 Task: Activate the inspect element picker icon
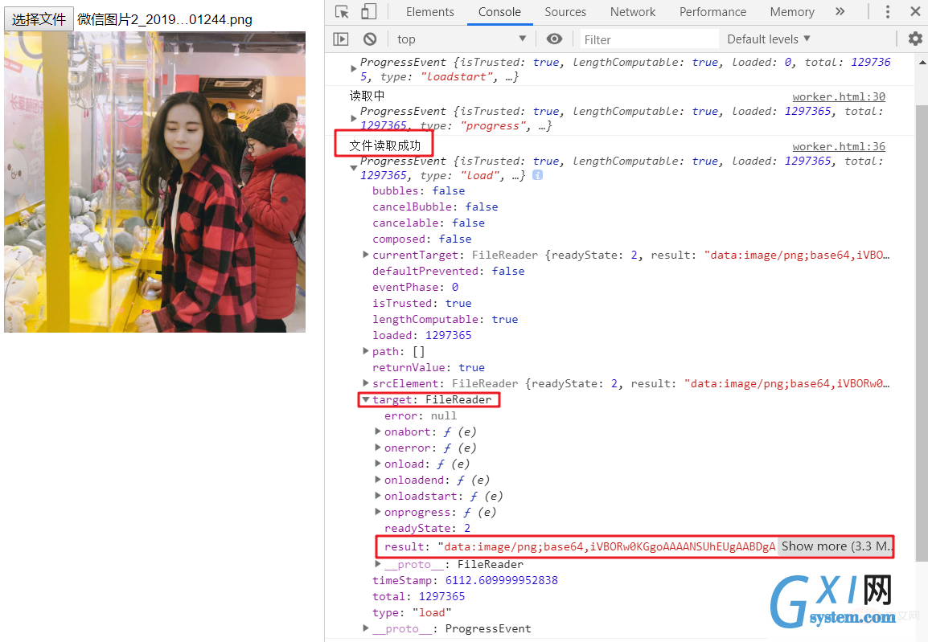pos(342,12)
